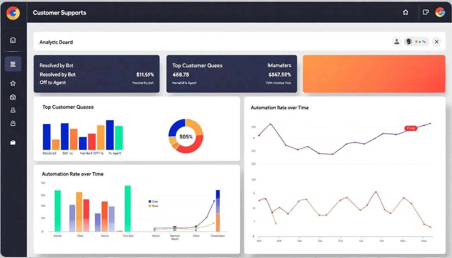This screenshot has width=452, height=258.
Task: Click the bottom-most sidebar icon
Action: click(13, 143)
